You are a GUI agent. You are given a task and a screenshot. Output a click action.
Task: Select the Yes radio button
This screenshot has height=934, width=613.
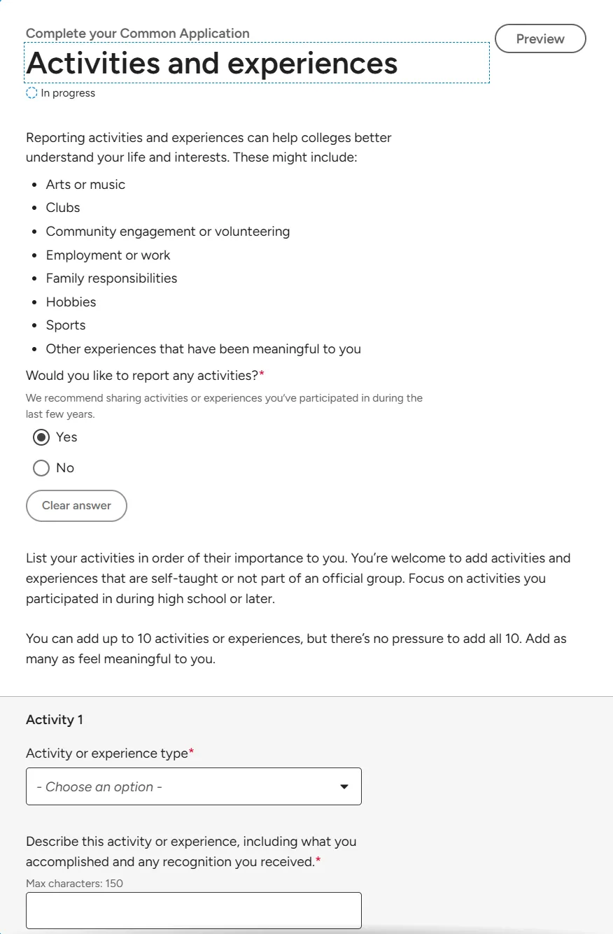coord(41,437)
